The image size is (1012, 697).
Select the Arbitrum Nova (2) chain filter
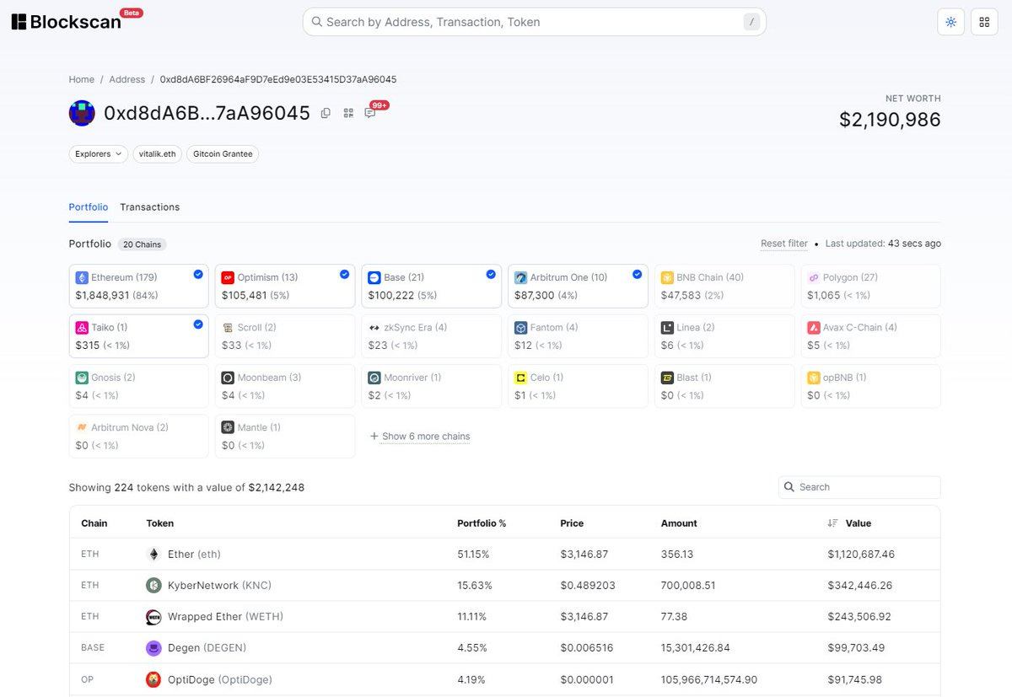[138, 436]
